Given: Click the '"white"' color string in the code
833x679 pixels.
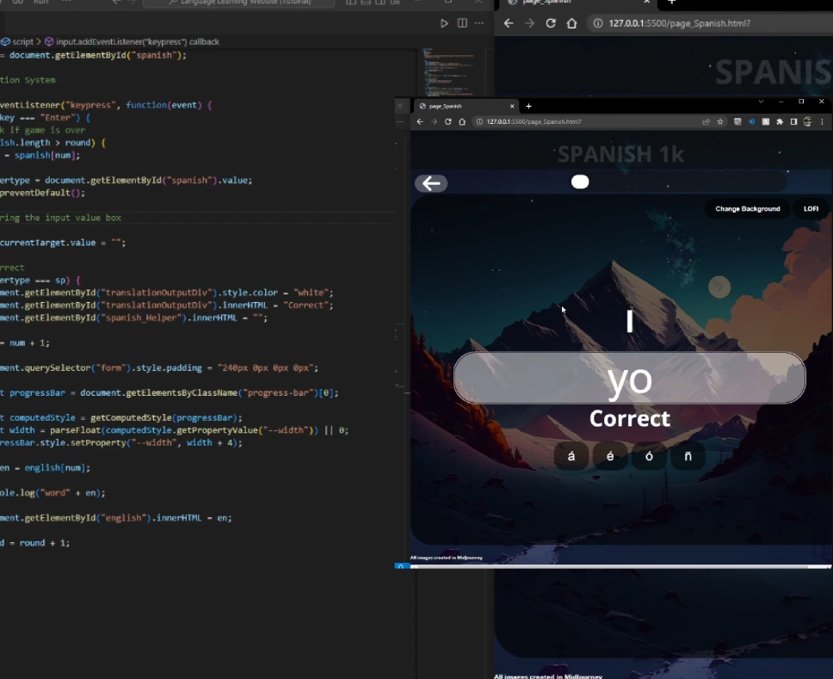Looking at the screenshot, I should [311, 293].
